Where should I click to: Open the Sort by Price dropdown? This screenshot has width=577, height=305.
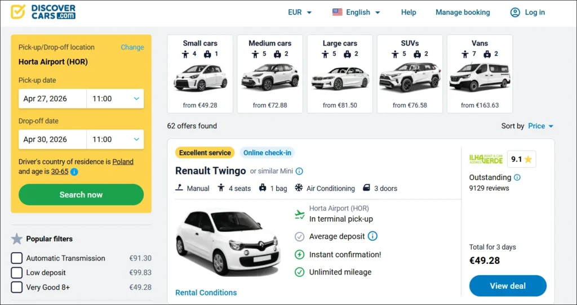coord(541,126)
